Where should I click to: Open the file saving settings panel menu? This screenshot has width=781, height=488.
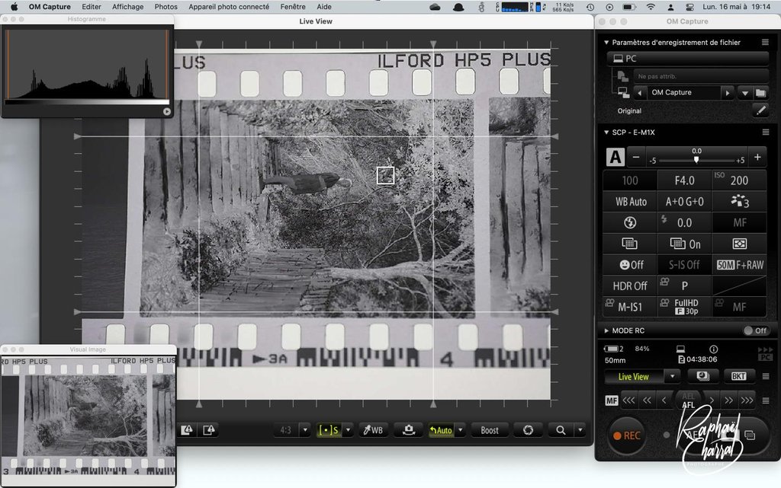765,43
